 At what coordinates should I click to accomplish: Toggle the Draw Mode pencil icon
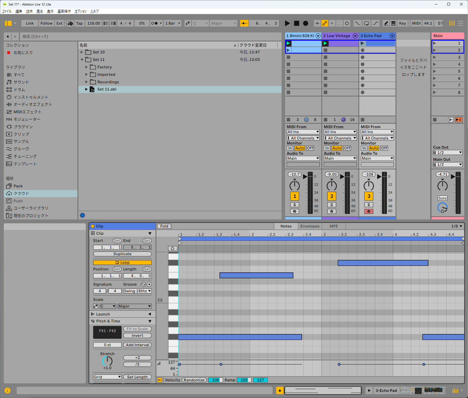click(x=386, y=23)
